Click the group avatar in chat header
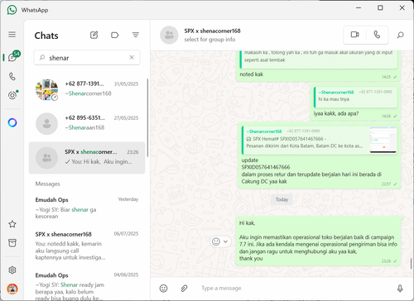The width and height of the screenshot is (414, 301). [169, 35]
